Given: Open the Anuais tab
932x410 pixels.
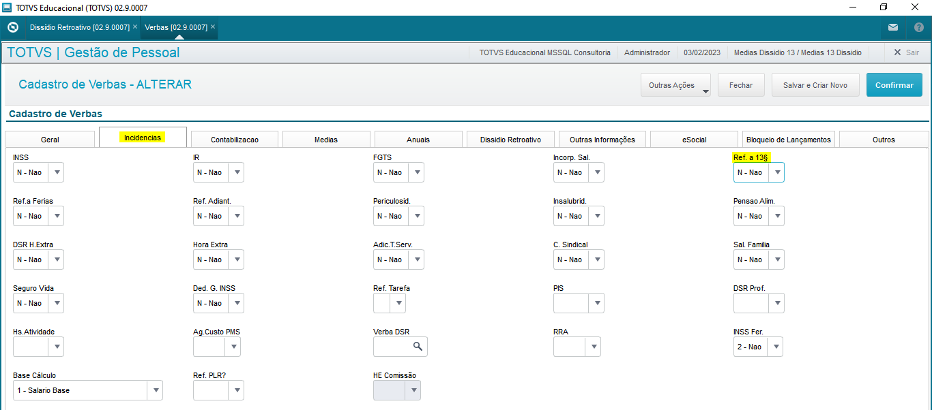Looking at the screenshot, I should pos(418,140).
